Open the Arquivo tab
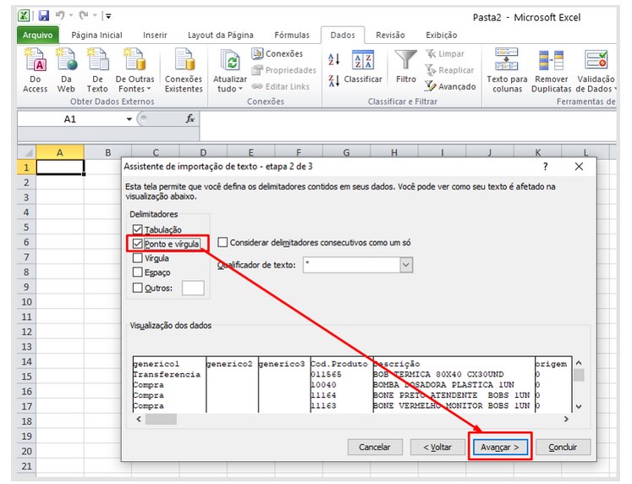Viewport: 632px width, 484px height. tap(37, 35)
